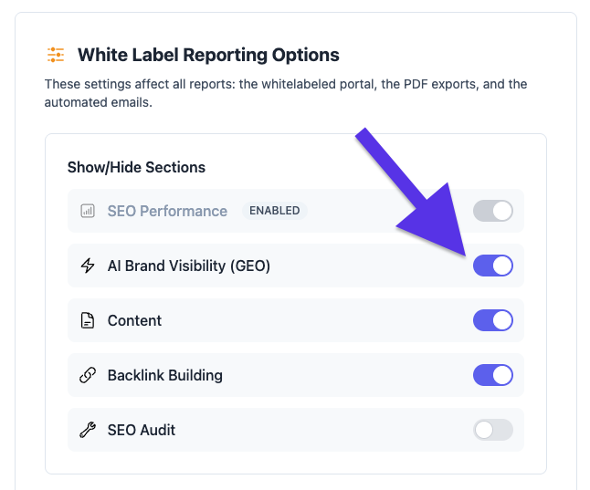Click the Backlink Building label
This screenshot has height=490, width=590.
164,375
